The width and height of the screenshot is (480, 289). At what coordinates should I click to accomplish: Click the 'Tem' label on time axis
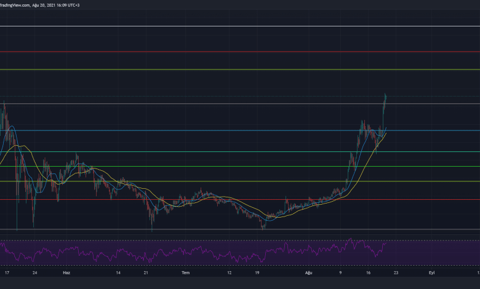click(x=186, y=271)
